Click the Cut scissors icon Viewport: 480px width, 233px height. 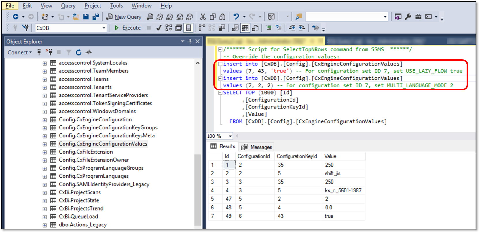click(x=203, y=17)
